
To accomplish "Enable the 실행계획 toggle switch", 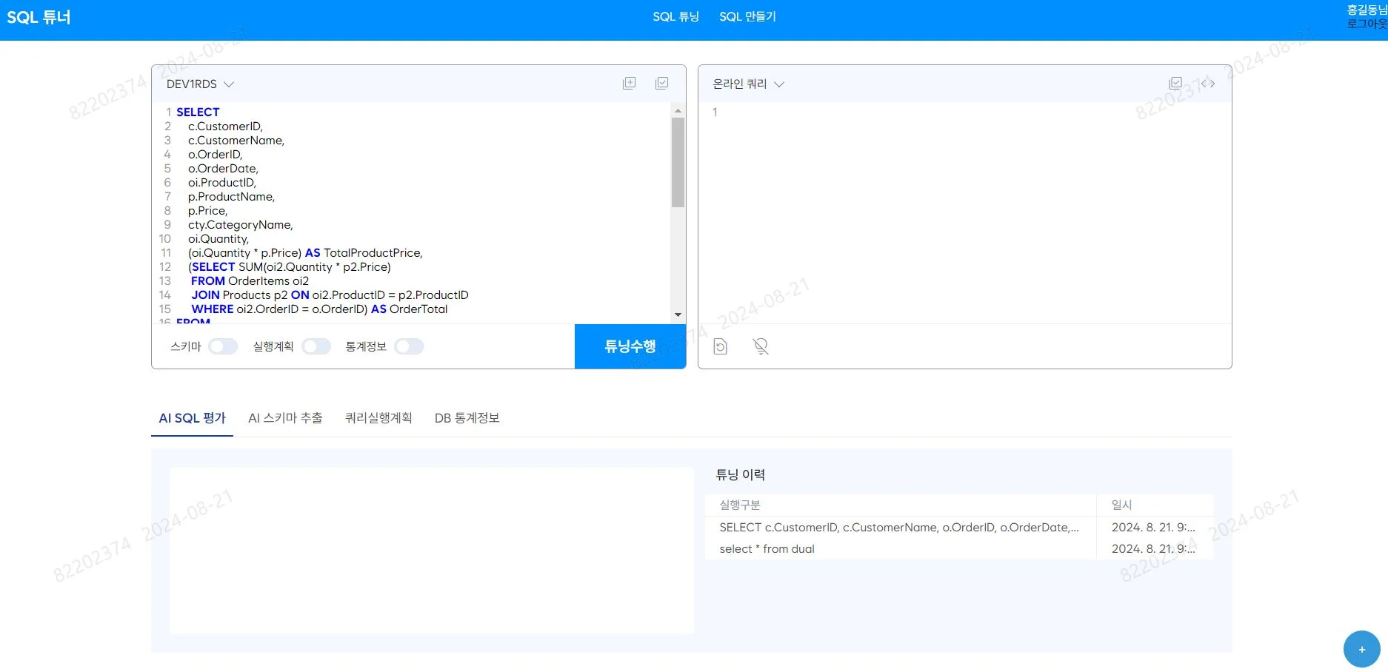I will tap(316, 346).
